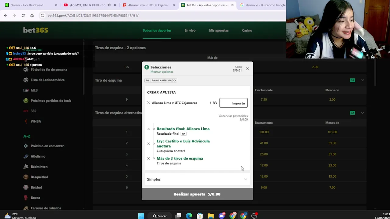Go back in browser history
390x219 pixels.
[5, 16]
